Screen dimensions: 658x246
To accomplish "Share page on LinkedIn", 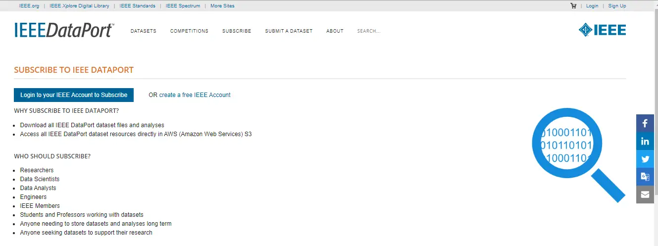I will pos(645,141).
